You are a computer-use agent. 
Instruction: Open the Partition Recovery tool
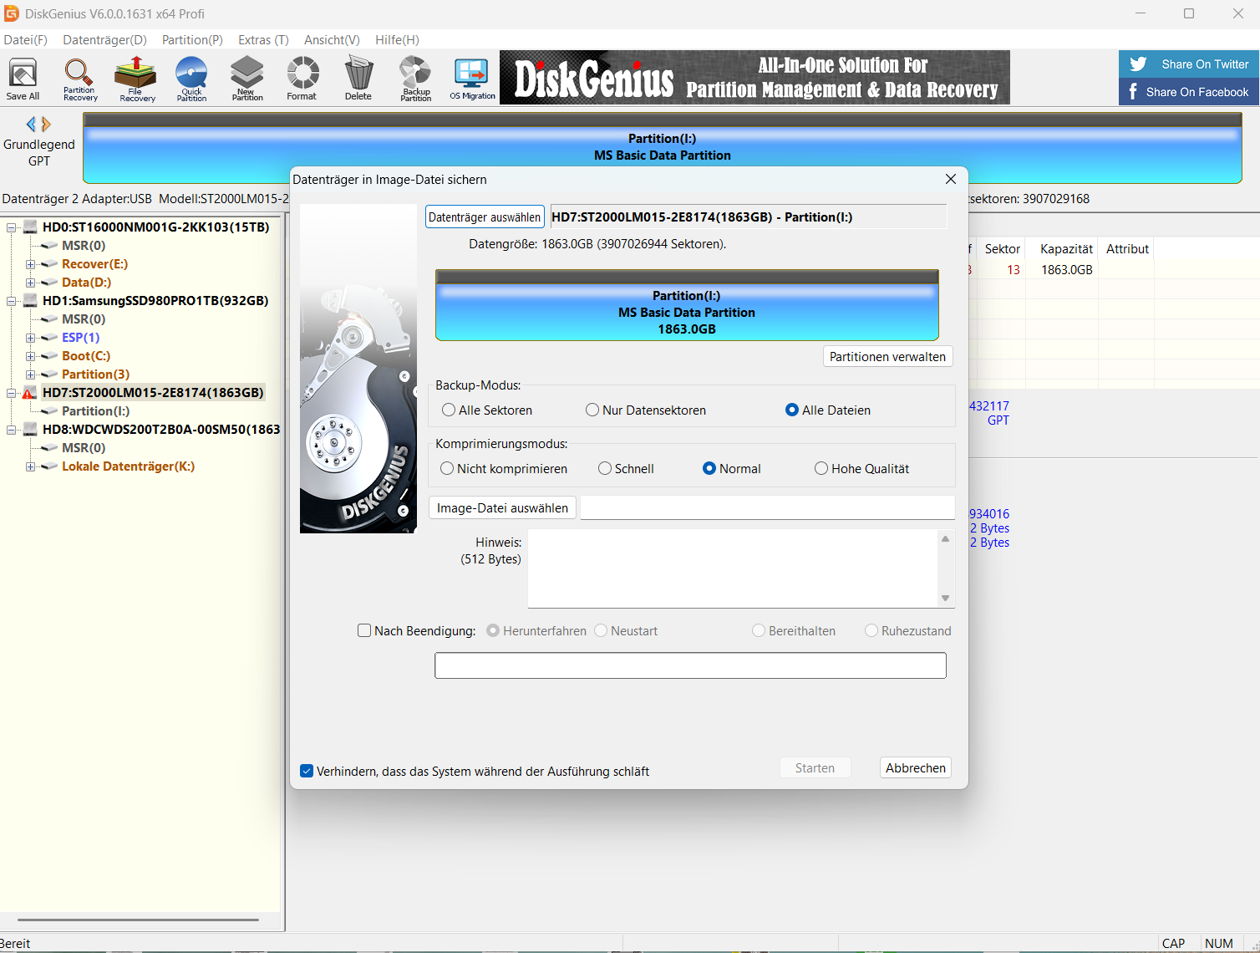80,79
